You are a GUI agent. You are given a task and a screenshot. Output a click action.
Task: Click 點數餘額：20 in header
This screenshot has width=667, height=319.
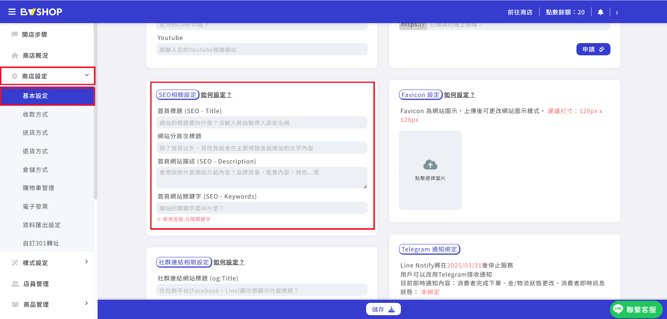tap(565, 12)
